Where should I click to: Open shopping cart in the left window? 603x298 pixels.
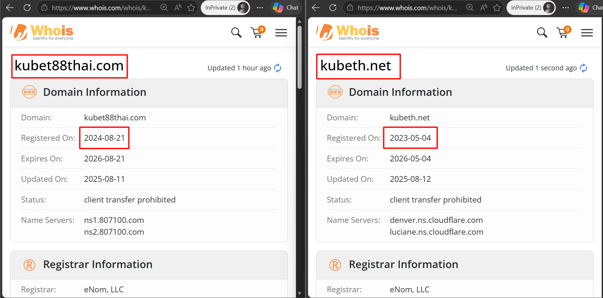click(258, 32)
